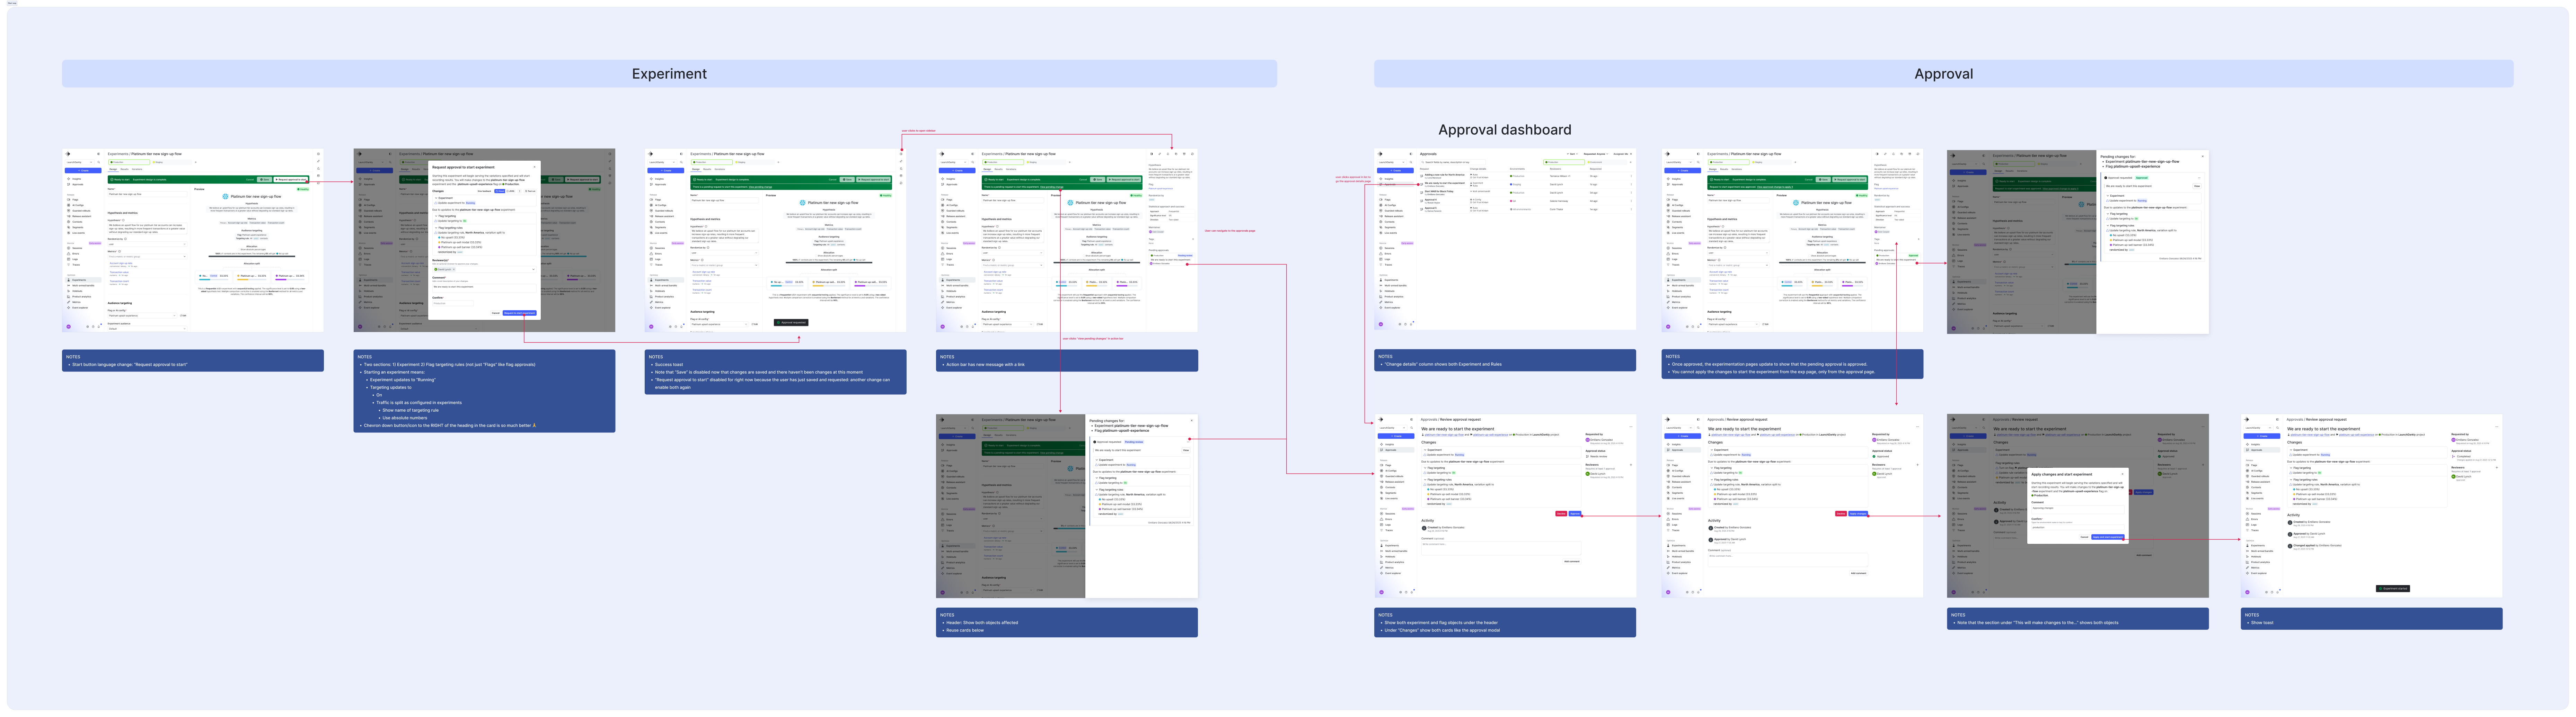Select note about This will make changes section
This screenshot has height=717, width=2576.
click(2078, 619)
